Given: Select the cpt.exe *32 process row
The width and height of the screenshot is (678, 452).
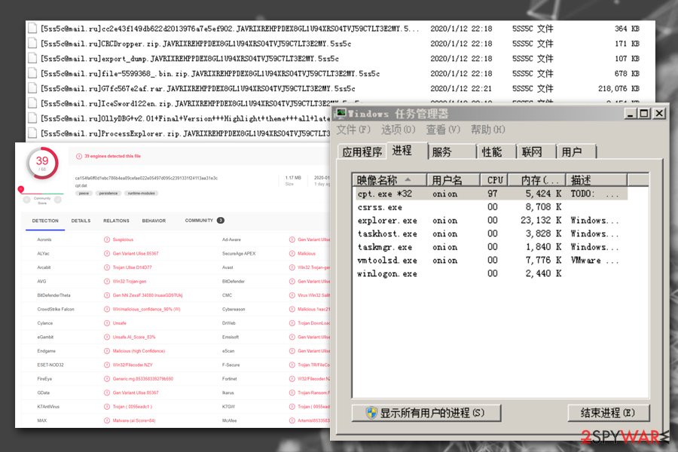Looking at the screenshot, I should [491, 194].
